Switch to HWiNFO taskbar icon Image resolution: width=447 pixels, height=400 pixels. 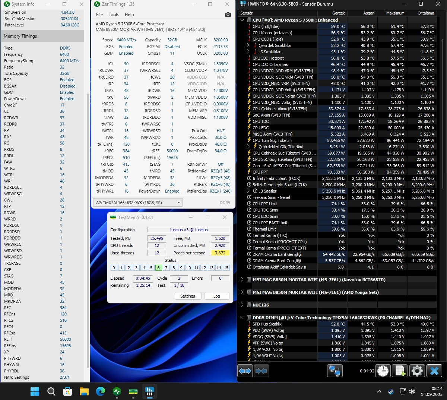click(x=149, y=391)
